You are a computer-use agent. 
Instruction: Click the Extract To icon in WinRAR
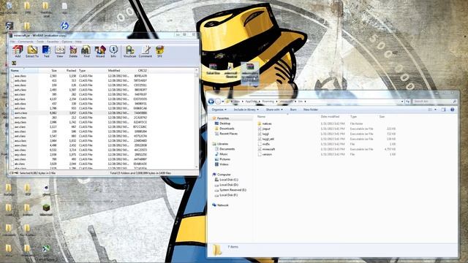(32, 51)
